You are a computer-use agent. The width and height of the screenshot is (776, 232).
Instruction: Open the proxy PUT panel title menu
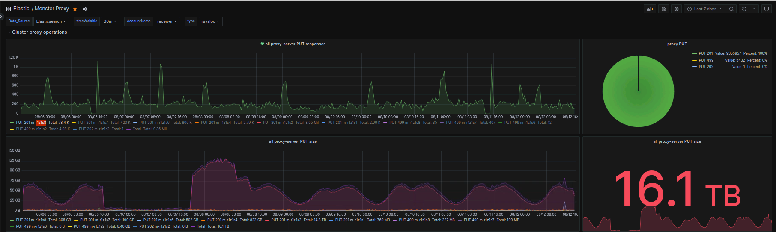coord(677,44)
